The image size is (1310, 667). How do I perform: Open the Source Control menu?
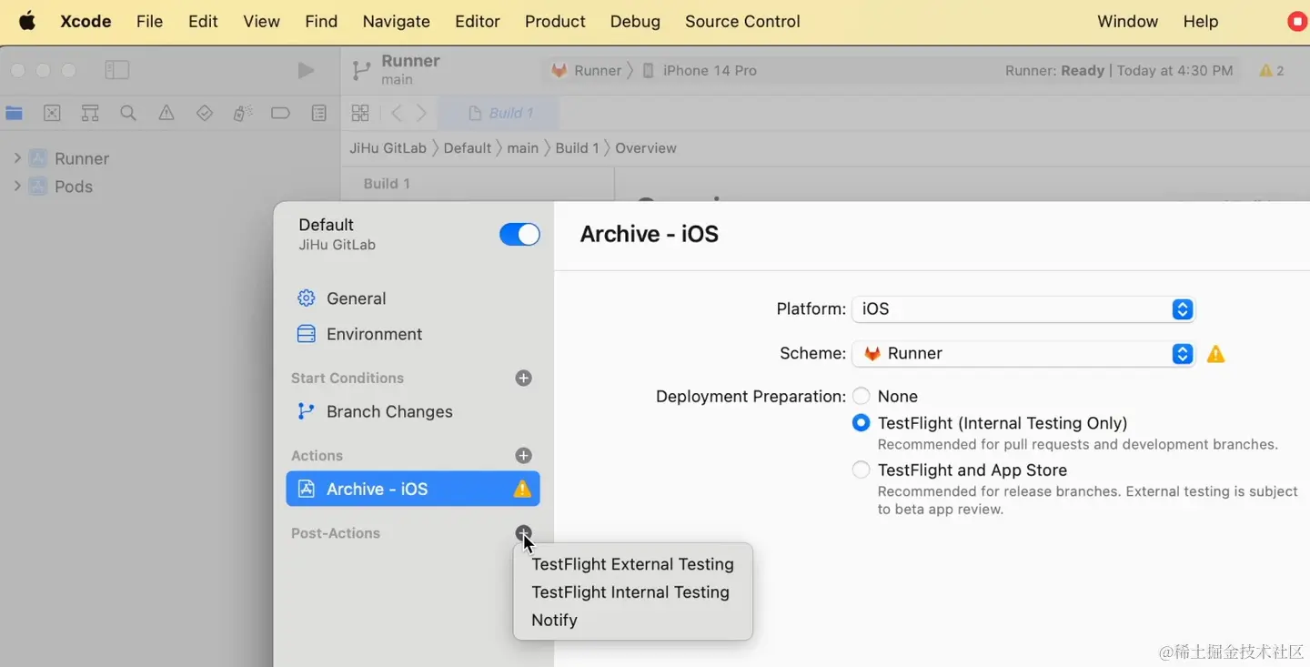[x=742, y=21]
